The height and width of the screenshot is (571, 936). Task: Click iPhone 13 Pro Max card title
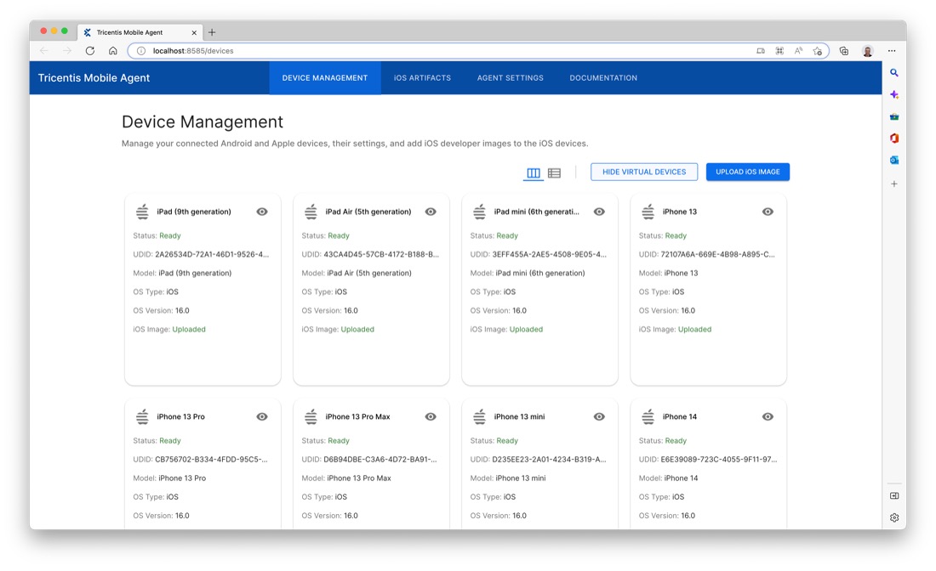[x=357, y=416]
